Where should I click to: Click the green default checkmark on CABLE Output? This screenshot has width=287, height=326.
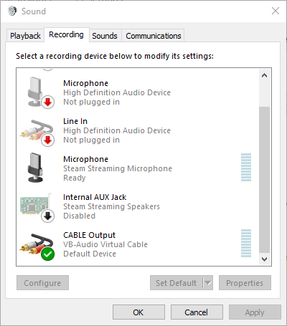47,254
